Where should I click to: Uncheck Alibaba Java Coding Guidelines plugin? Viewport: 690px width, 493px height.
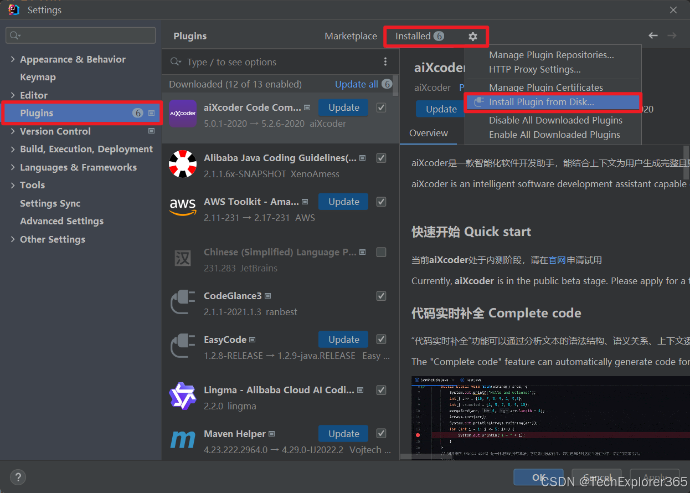[x=381, y=158]
